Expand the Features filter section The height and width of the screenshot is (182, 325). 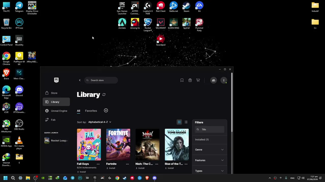pos(209,160)
